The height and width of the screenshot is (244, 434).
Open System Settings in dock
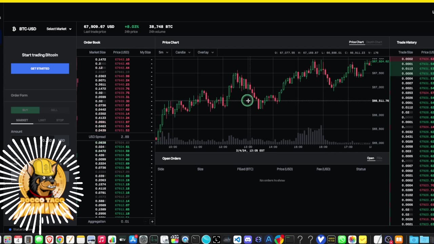click(x=143, y=240)
